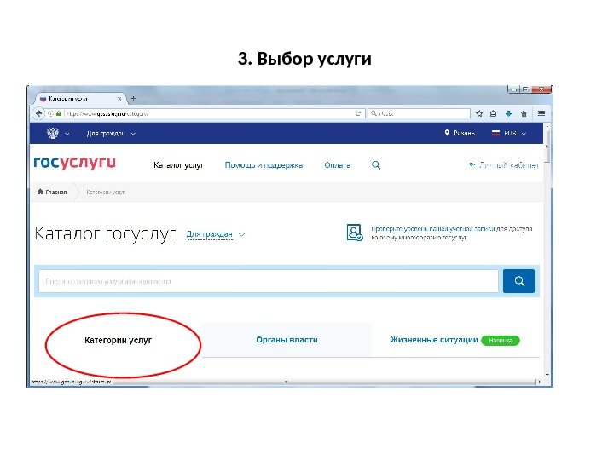
Task: Close the Категории услуг browser tab
Action: (x=119, y=99)
